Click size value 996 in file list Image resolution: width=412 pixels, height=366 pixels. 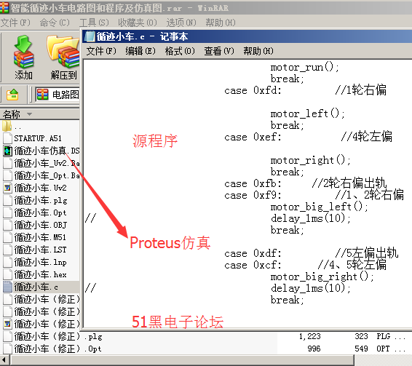[x=314, y=349]
